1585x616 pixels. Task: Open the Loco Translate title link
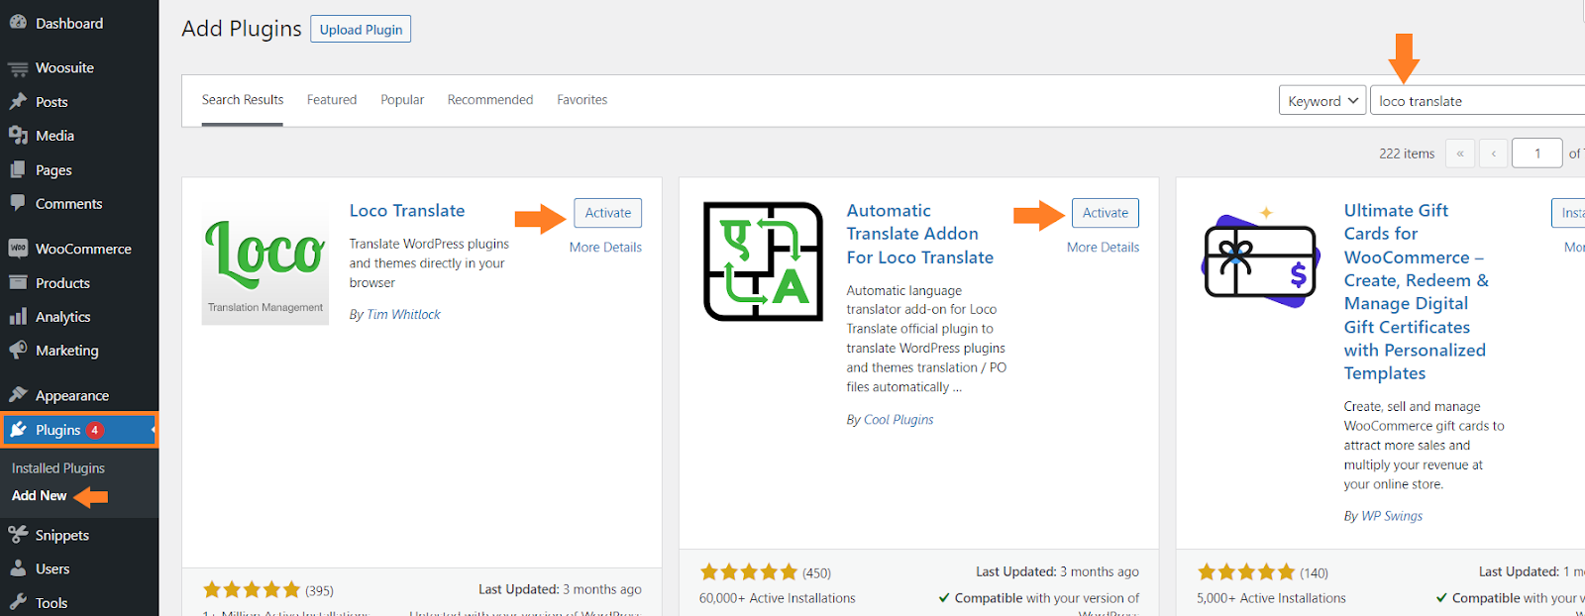tap(407, 211)
